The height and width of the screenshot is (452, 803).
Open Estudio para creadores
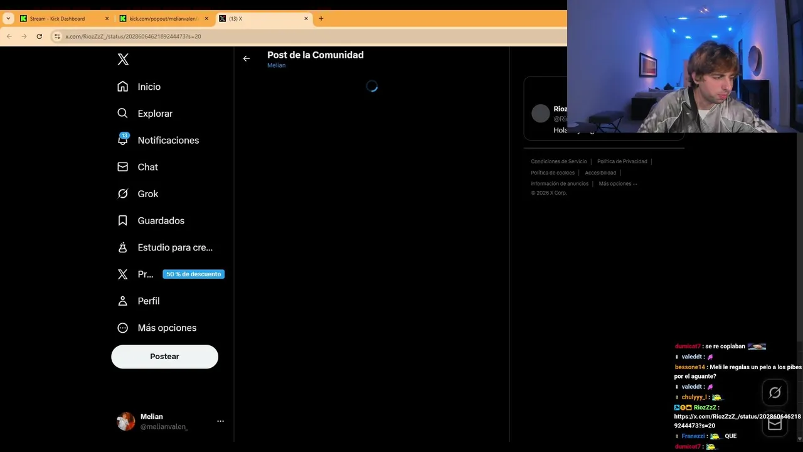click(x=166, y=247)
